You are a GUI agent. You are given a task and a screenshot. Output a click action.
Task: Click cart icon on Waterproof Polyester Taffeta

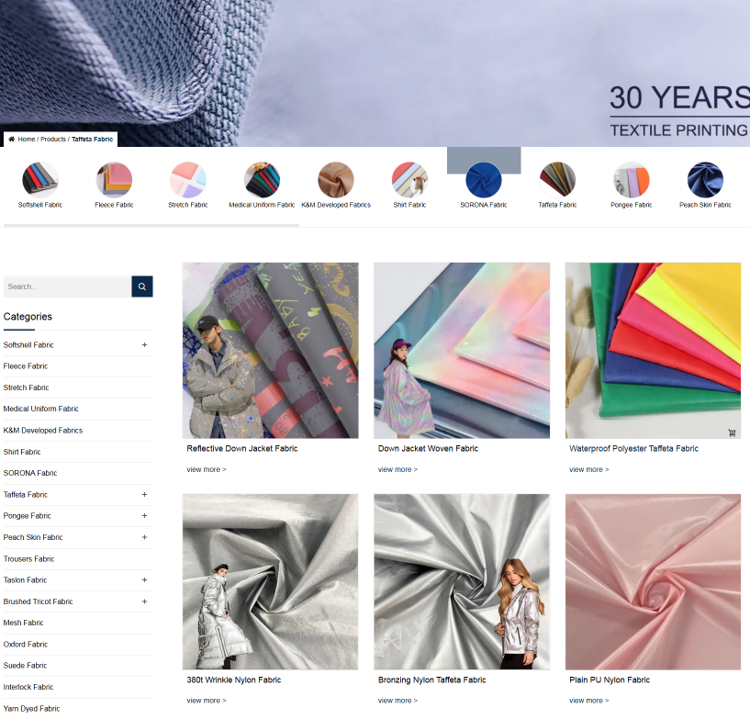click(x=732, y=433)
